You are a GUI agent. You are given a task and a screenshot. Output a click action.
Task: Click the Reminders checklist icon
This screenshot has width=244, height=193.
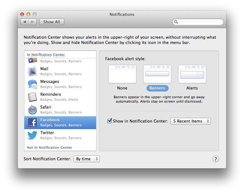[32, 97]
